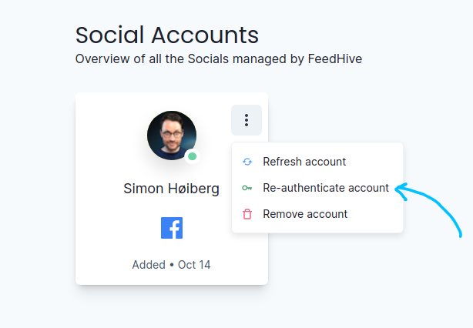Open the three-dot account options menu
Screen dimensions: 473x328
pyautogui.click(x=247, y=120)
